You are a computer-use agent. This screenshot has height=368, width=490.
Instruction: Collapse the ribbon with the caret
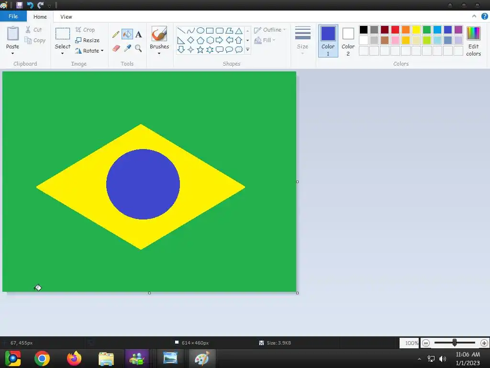(474, 16)
